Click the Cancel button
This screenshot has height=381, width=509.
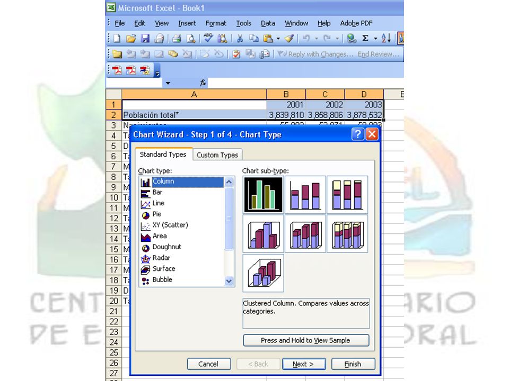(209, 364)
